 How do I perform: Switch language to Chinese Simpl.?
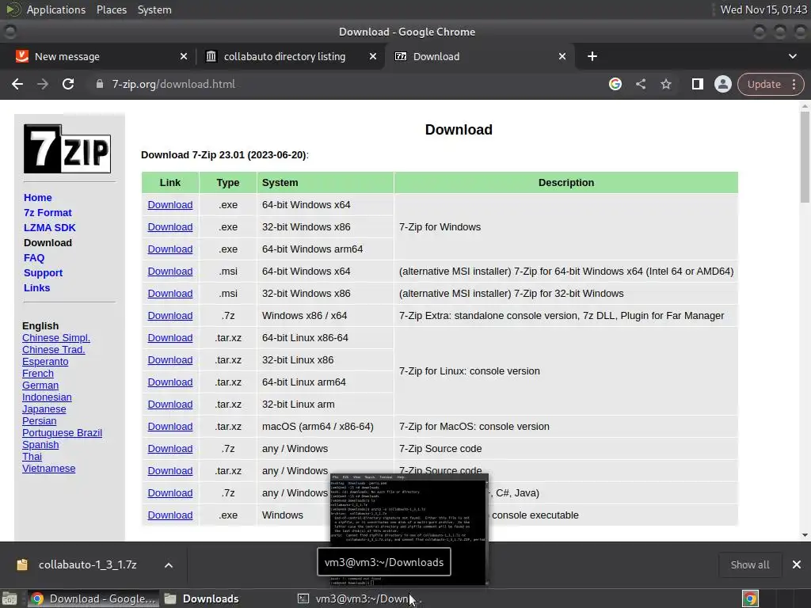click(56, 337)
